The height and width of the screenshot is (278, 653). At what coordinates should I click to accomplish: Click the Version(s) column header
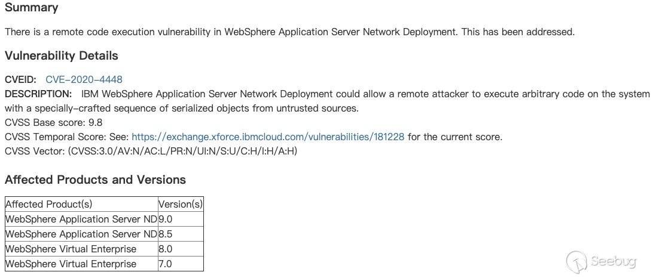pyautogui.click(x=181, y=204)
